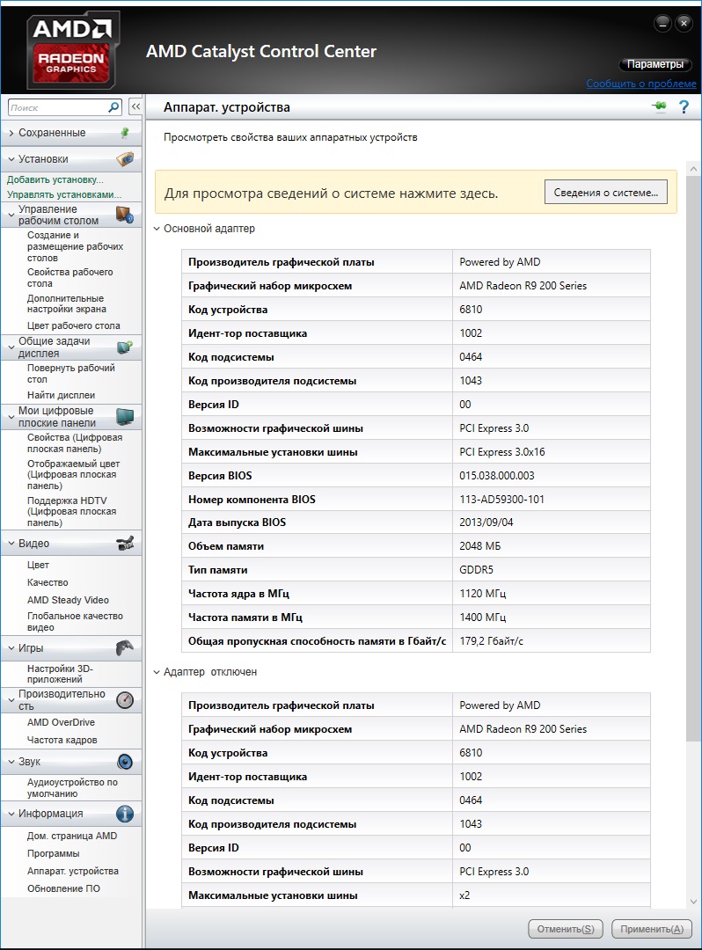Click the green pin icon near Help

659,106
